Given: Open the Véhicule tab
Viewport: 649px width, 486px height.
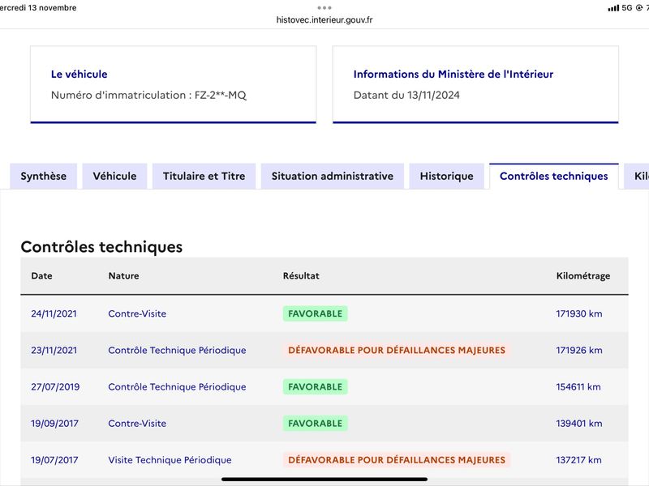Looking at the screenshot, I should click(114, 176).
